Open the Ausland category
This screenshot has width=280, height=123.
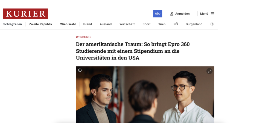pyautogui.click(x=106, y=24)
